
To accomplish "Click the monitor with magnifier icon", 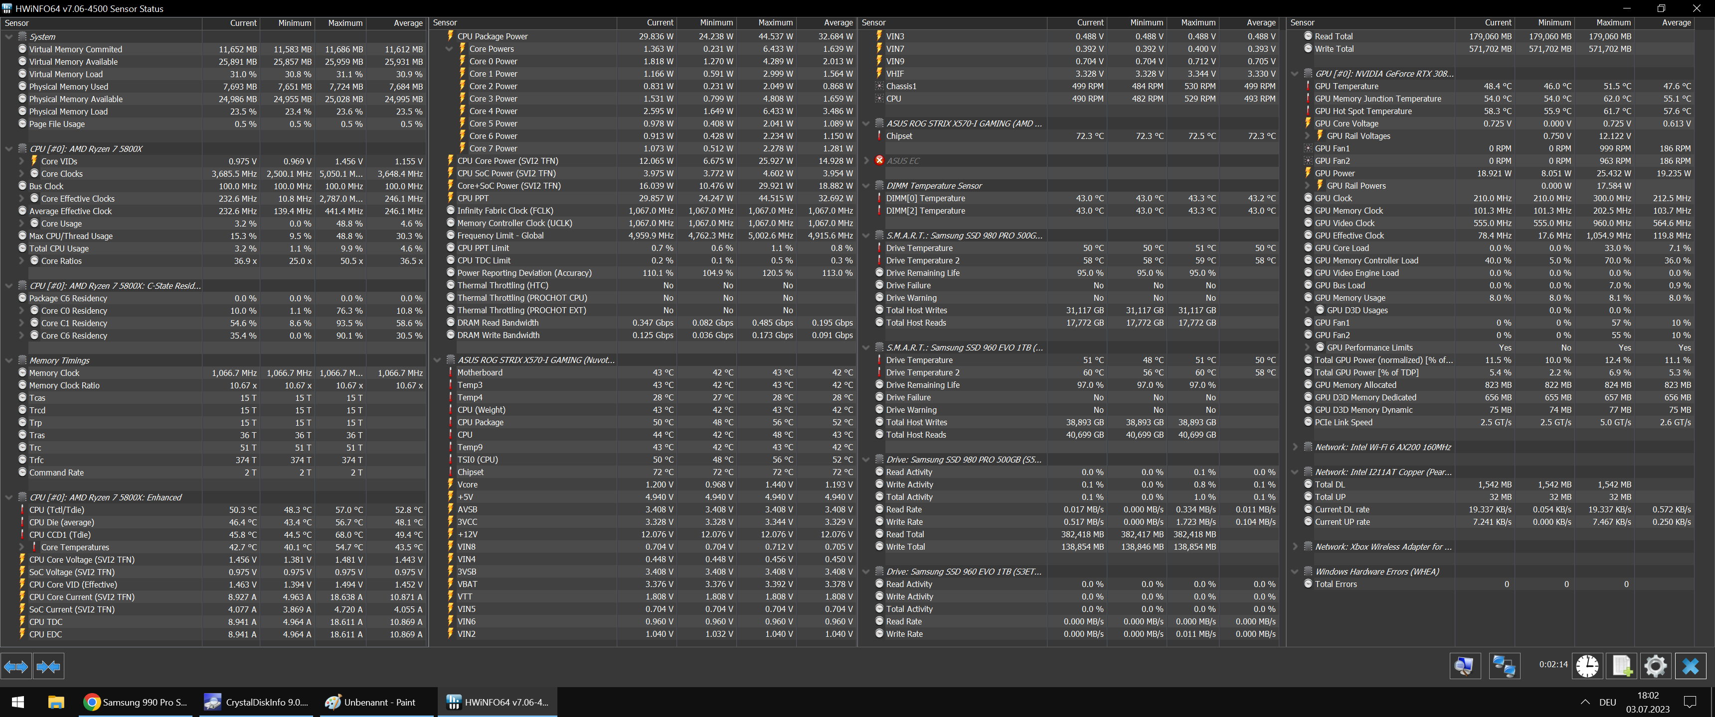I will 1465,666.
